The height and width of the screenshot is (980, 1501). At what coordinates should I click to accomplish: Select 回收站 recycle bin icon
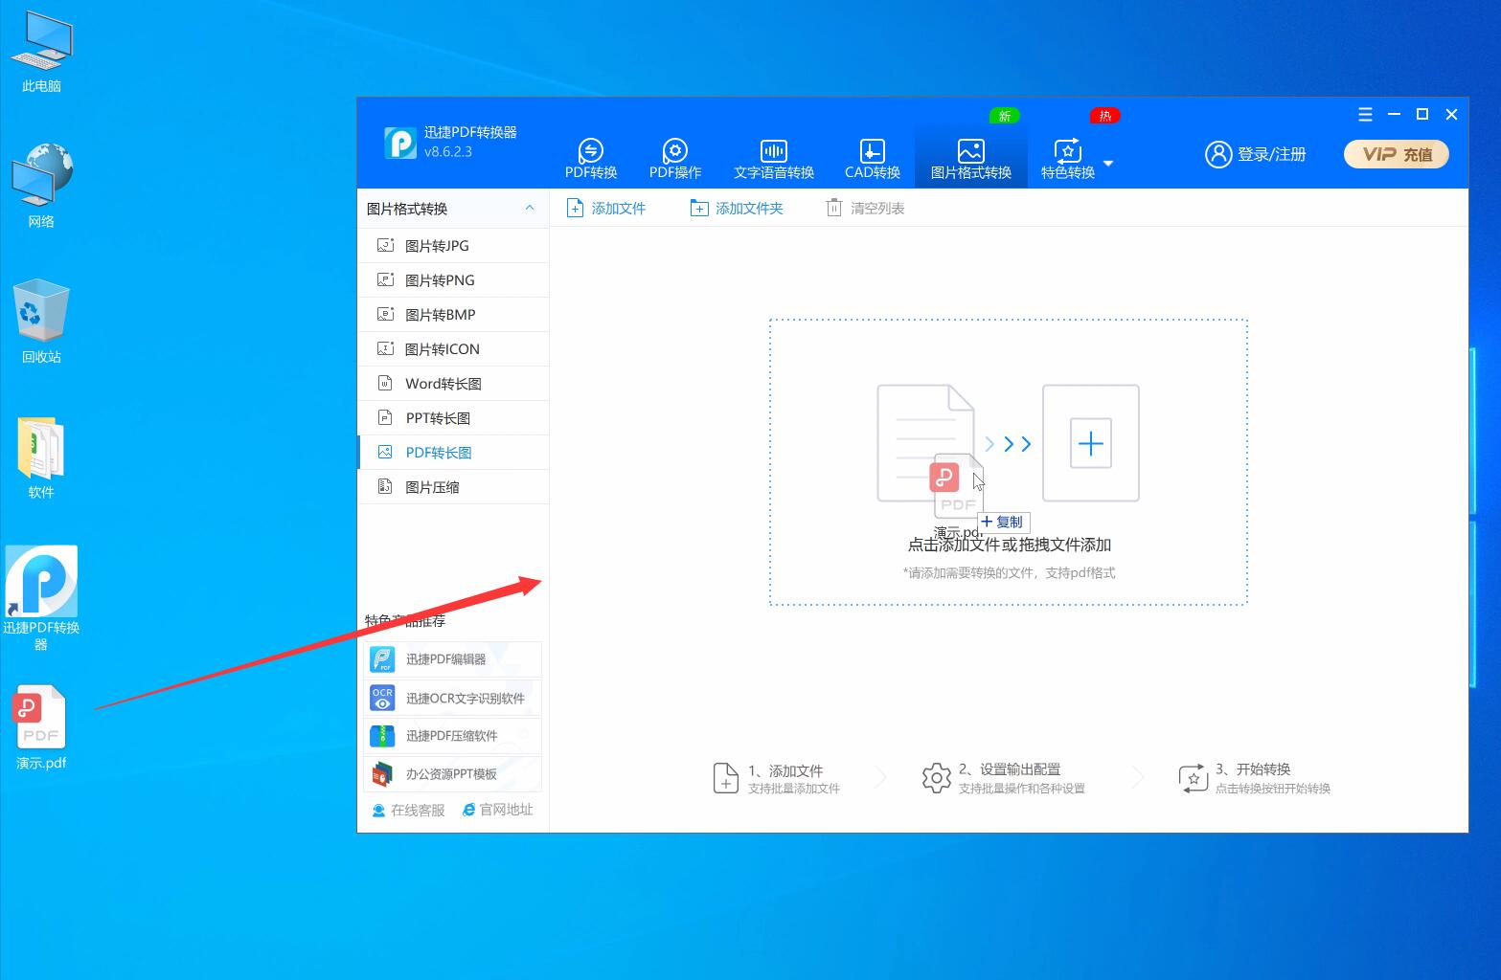click(x=41, y=321)
